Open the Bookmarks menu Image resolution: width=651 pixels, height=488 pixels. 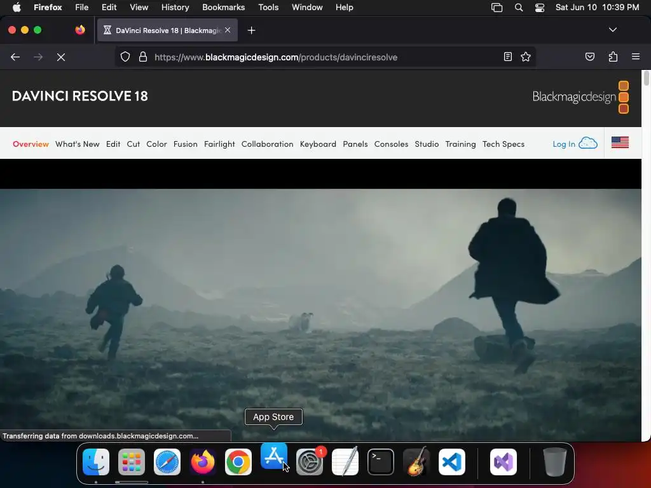coord(223,8)
